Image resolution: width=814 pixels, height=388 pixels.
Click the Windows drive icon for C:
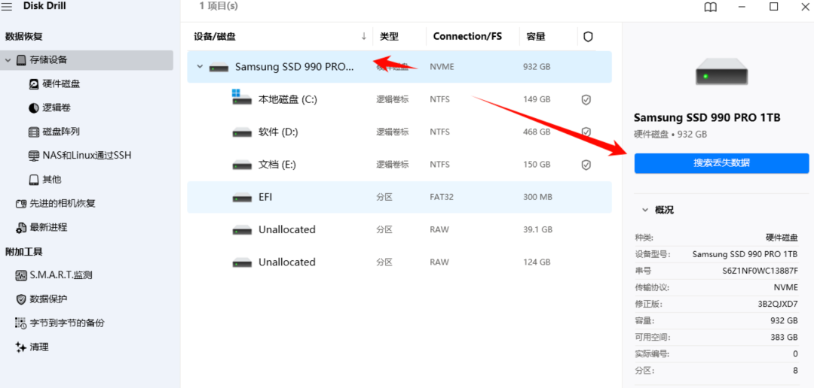tap(242, 97)
